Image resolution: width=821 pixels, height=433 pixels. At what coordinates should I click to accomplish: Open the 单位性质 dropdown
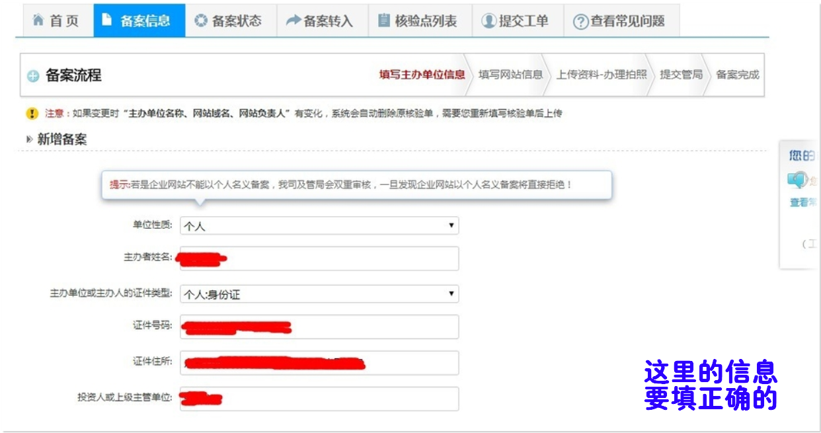click(319, 225)
